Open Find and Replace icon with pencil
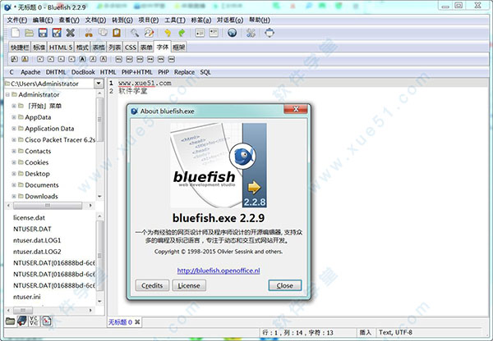Screen dimensions: 493x341 click(x=149, y=33)
